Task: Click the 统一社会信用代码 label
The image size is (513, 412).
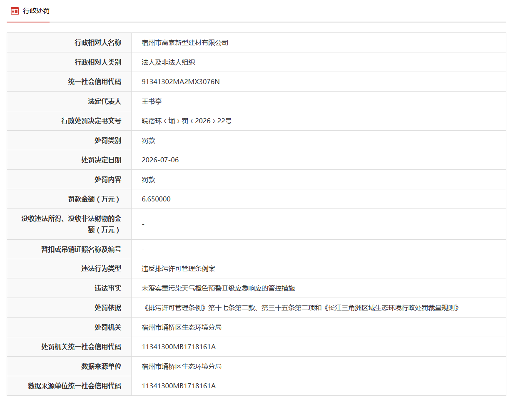Action: click(95, 82)
